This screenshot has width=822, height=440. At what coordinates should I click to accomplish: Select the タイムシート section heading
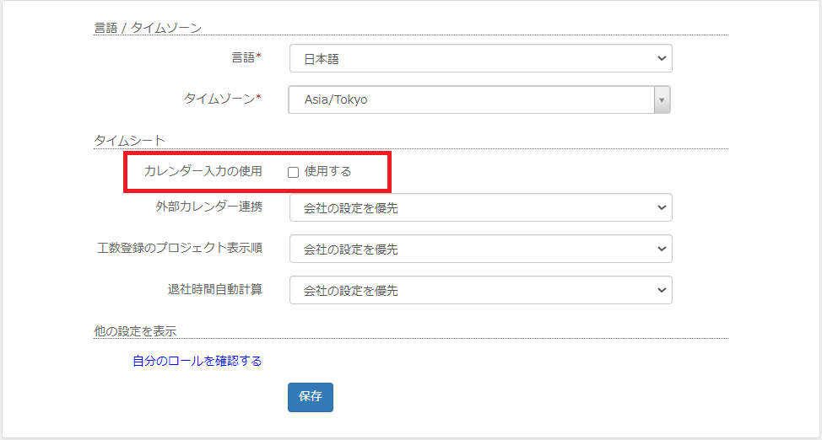click(x=129, y=141)
